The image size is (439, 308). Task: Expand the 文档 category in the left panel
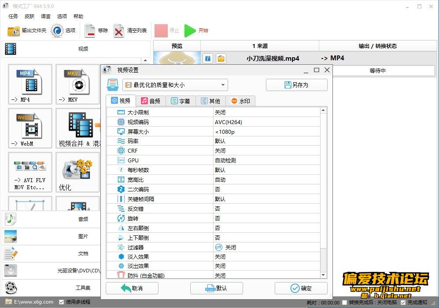[x=51, y=253]
